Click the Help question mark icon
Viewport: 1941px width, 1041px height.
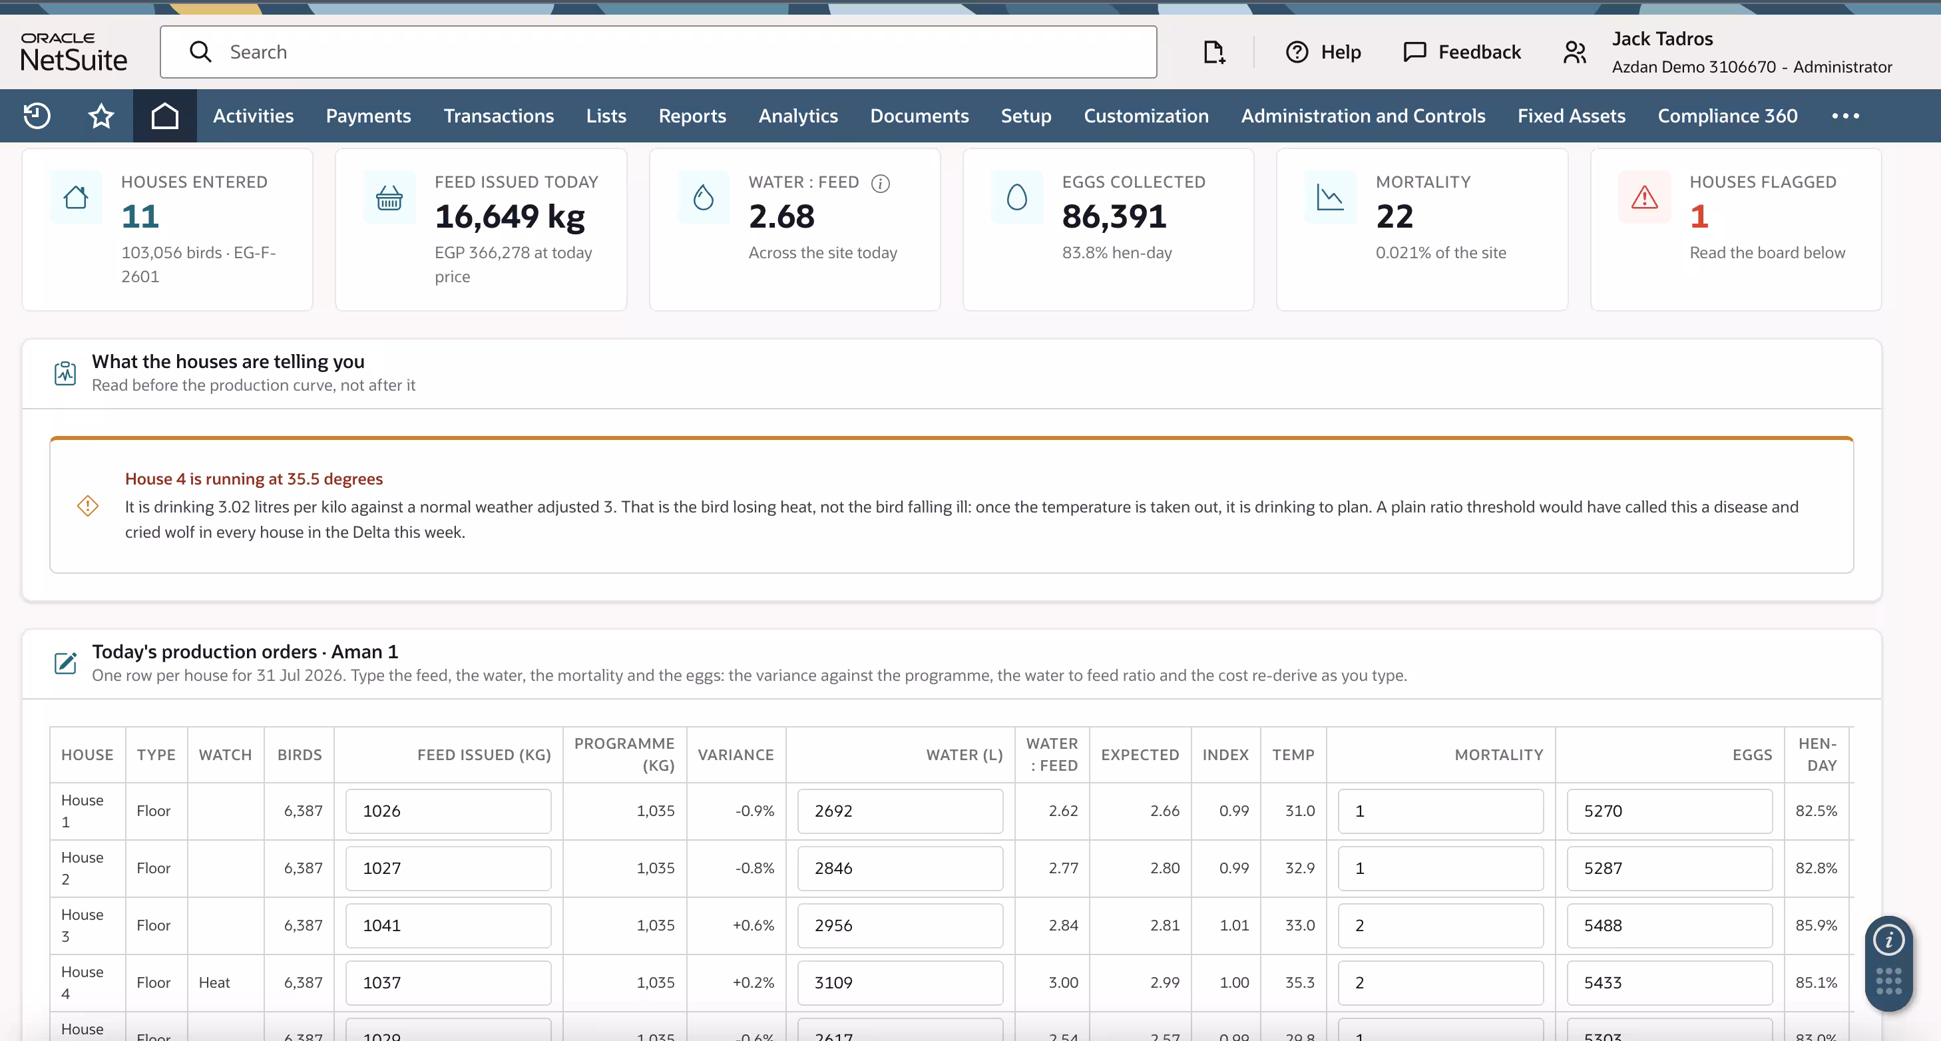point(1297,52)
